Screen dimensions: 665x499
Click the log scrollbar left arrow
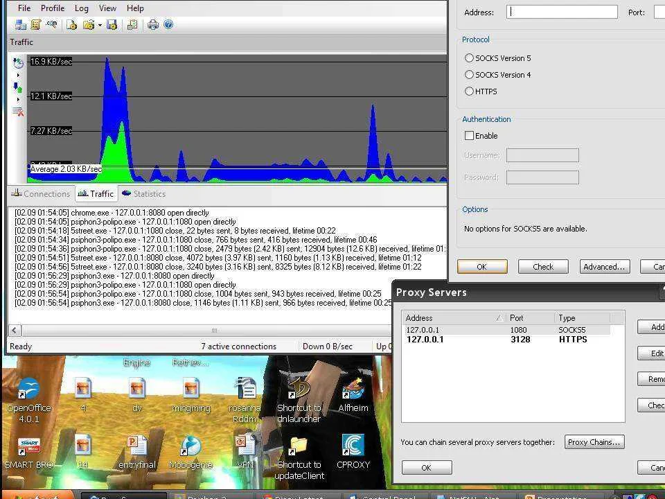[15, 330]
